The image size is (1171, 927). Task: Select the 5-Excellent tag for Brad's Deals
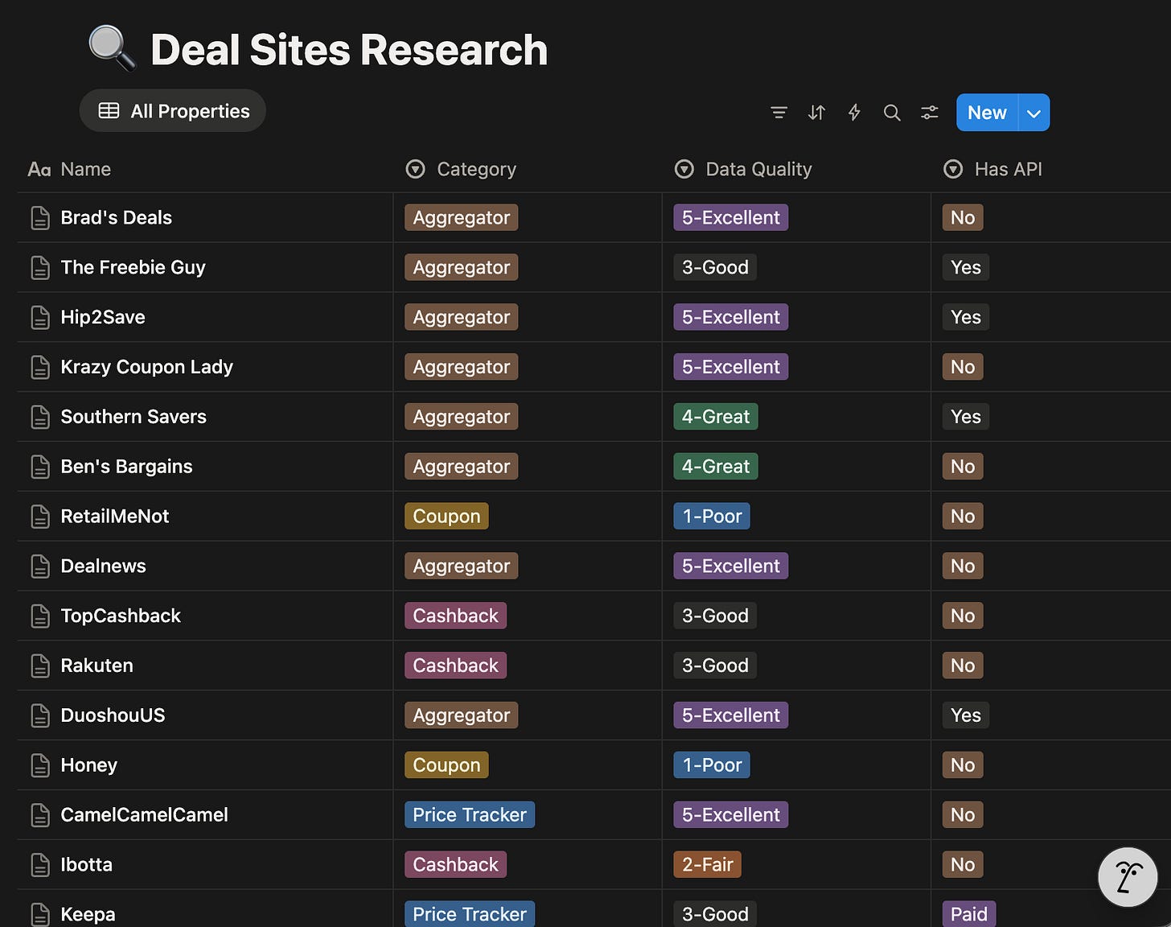tap(731, 217)
